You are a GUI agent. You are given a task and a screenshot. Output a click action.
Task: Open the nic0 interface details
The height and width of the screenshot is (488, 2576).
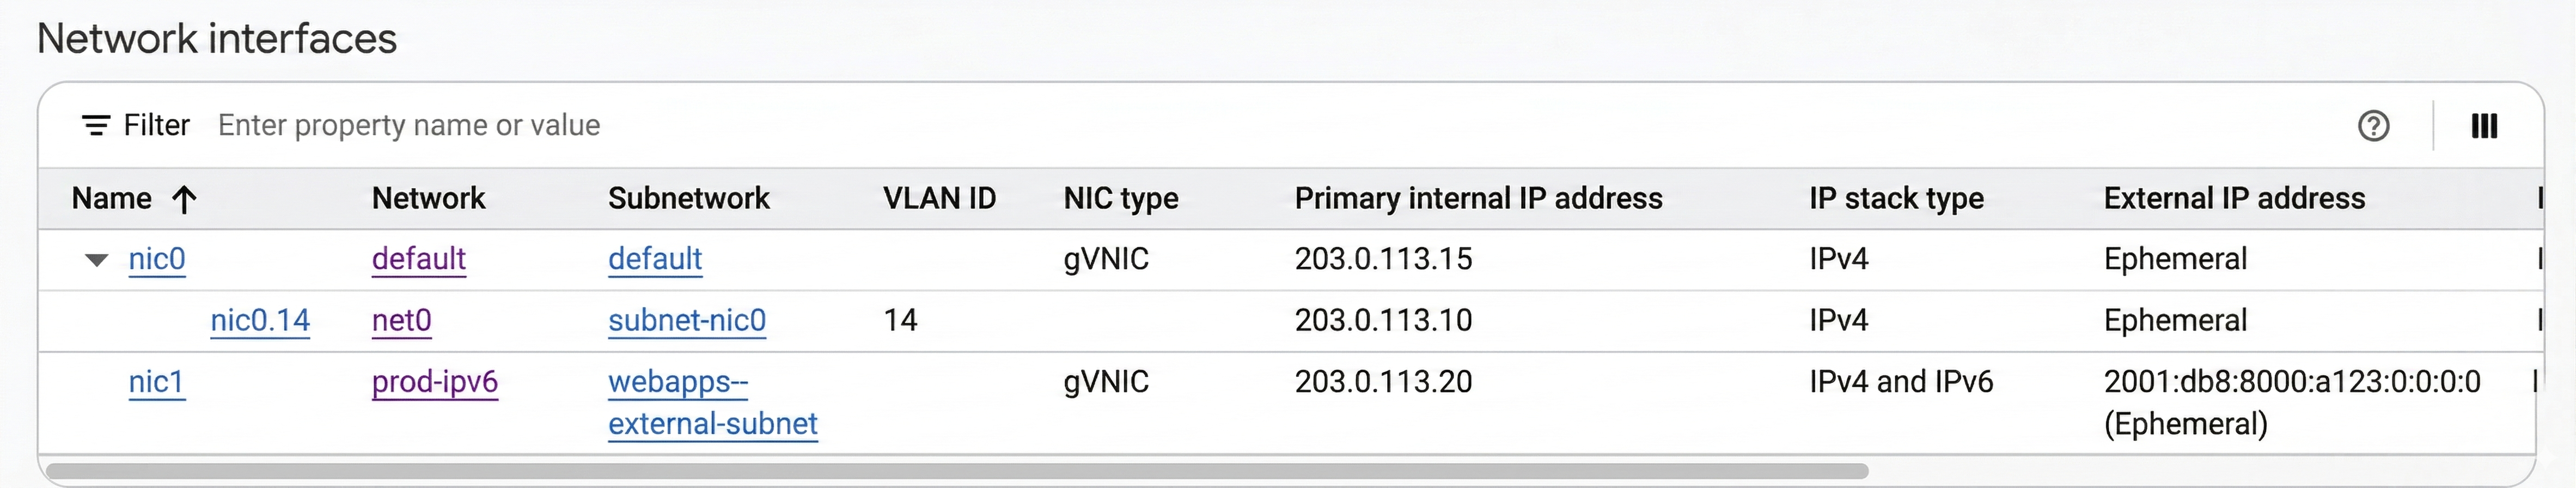tap(158, 259)
